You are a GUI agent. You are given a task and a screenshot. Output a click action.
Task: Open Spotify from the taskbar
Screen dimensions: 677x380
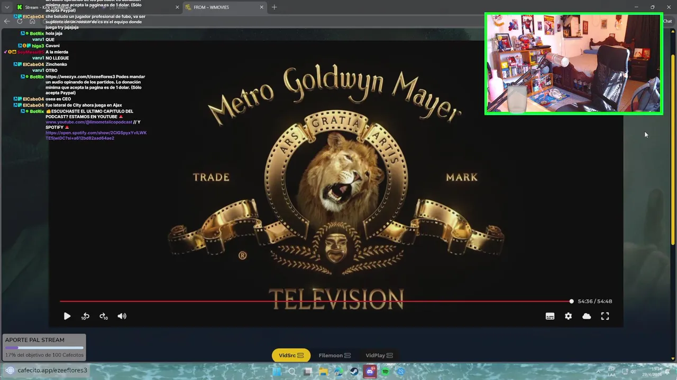386,372
